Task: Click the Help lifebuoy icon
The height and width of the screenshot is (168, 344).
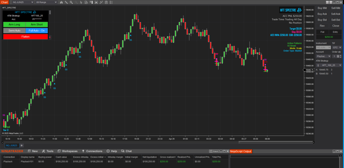Action: [x=108, y=151]
